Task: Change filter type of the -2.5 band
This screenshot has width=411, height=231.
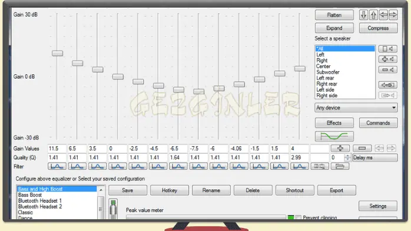Action: [138, 166]
